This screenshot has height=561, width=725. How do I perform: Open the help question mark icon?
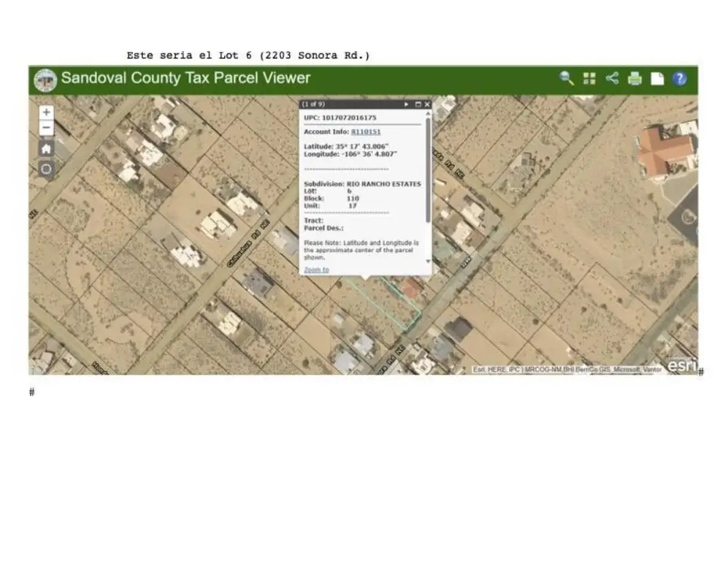click(x=680, y=78)
